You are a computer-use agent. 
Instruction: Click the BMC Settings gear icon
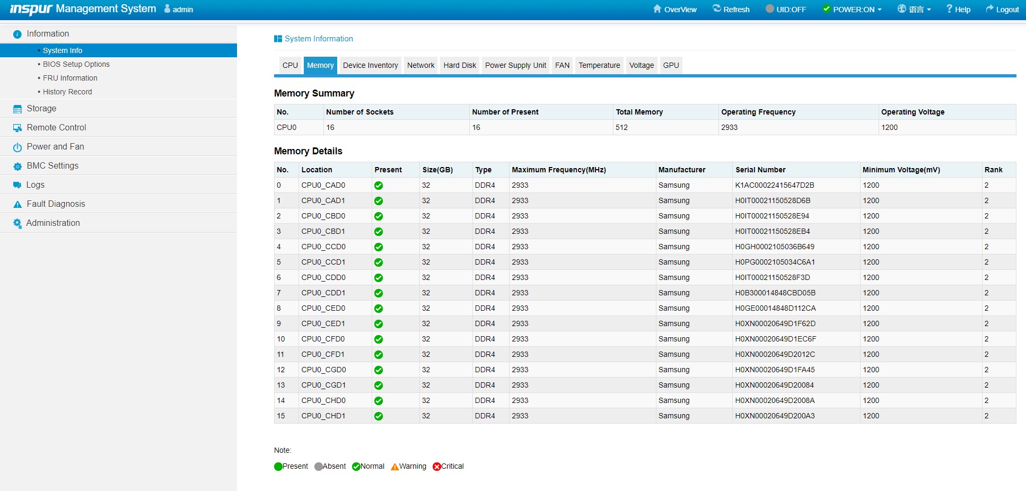pos(17,166)
